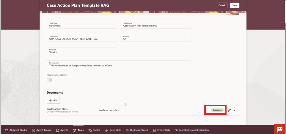The width and height of the screenshot is (286, 134).
Task: Click the Save button
Action: click(235, 5)
